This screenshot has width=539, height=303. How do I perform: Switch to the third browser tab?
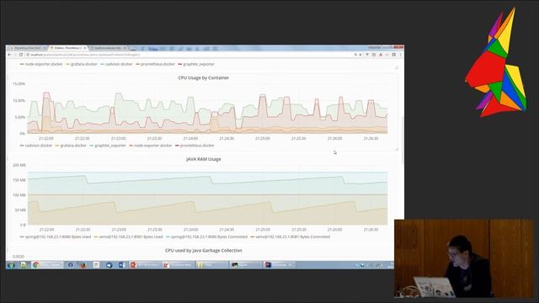pos(108,48)
